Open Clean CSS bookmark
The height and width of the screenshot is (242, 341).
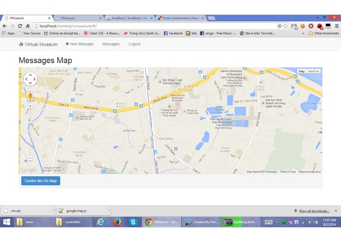(102, 33)
